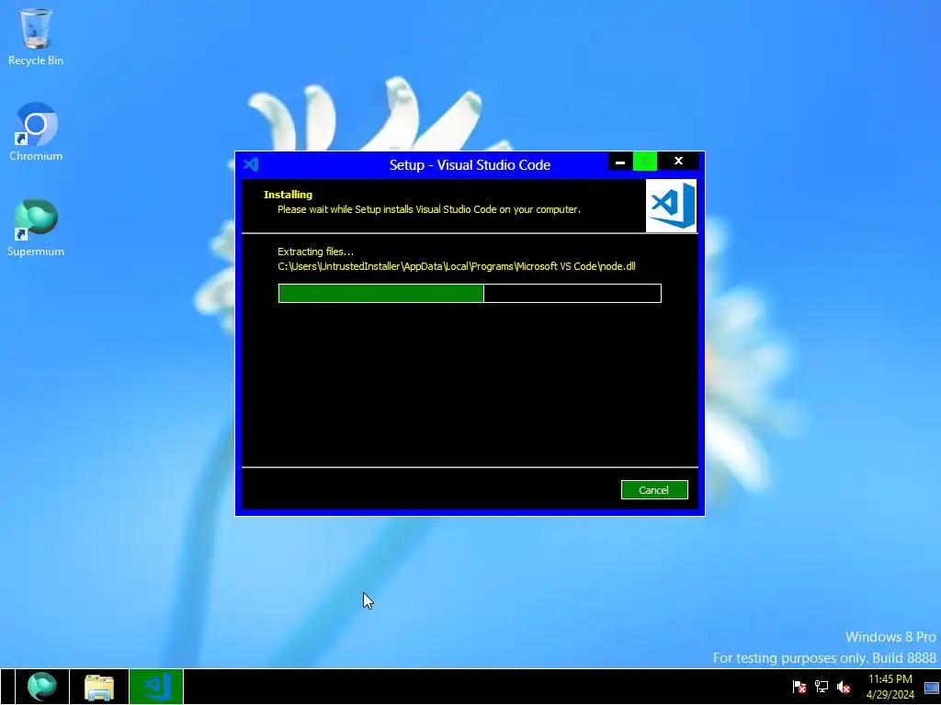Open File Explorer from the taskbar
Image resolution: width=941 pixels, height=705 pixels.
(x=99, y=687)
